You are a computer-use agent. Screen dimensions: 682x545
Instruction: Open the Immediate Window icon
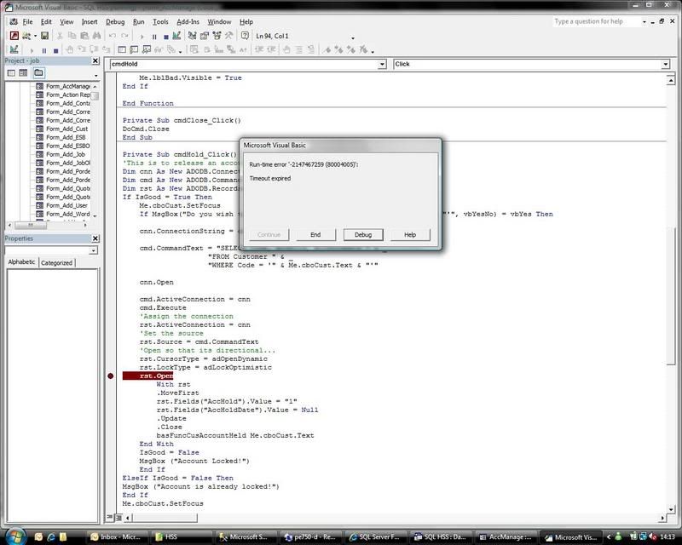click(x=134, y=49)
